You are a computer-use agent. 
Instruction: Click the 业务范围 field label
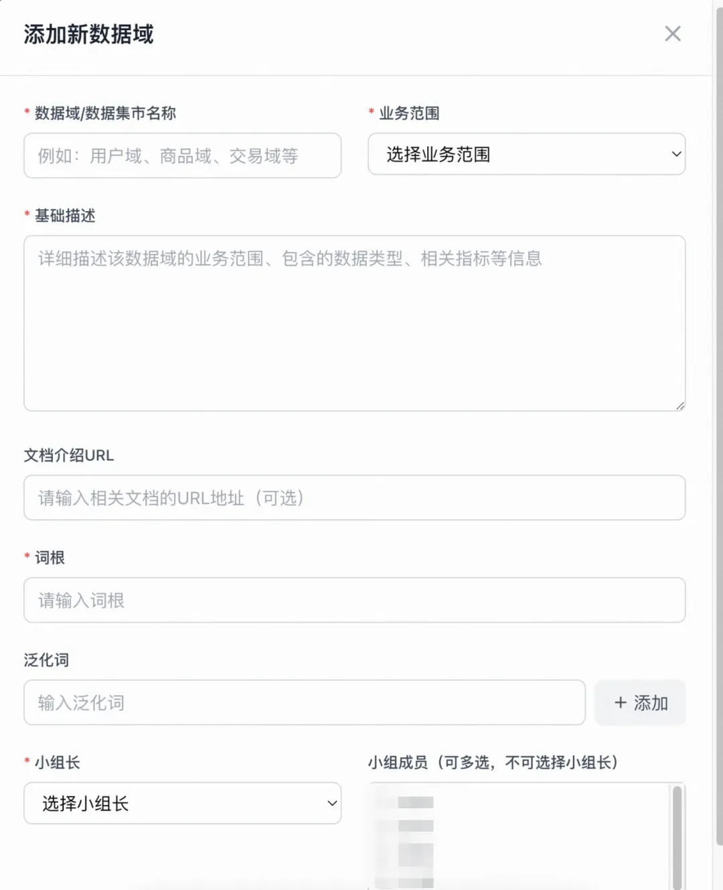pos(409,113)
